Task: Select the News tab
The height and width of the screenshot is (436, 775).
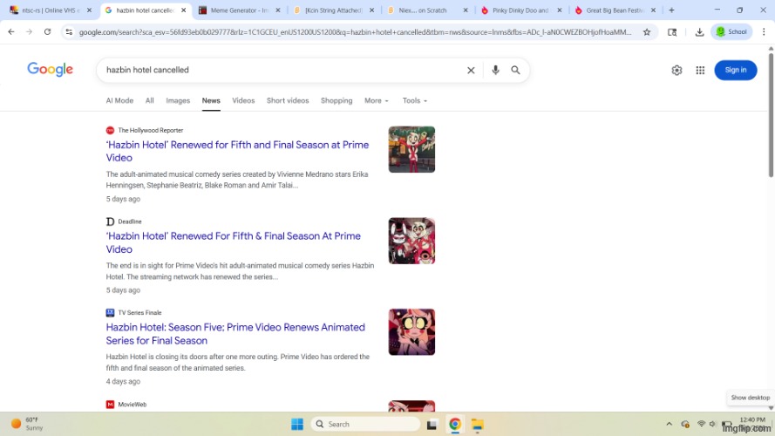Action: [211, 100]
